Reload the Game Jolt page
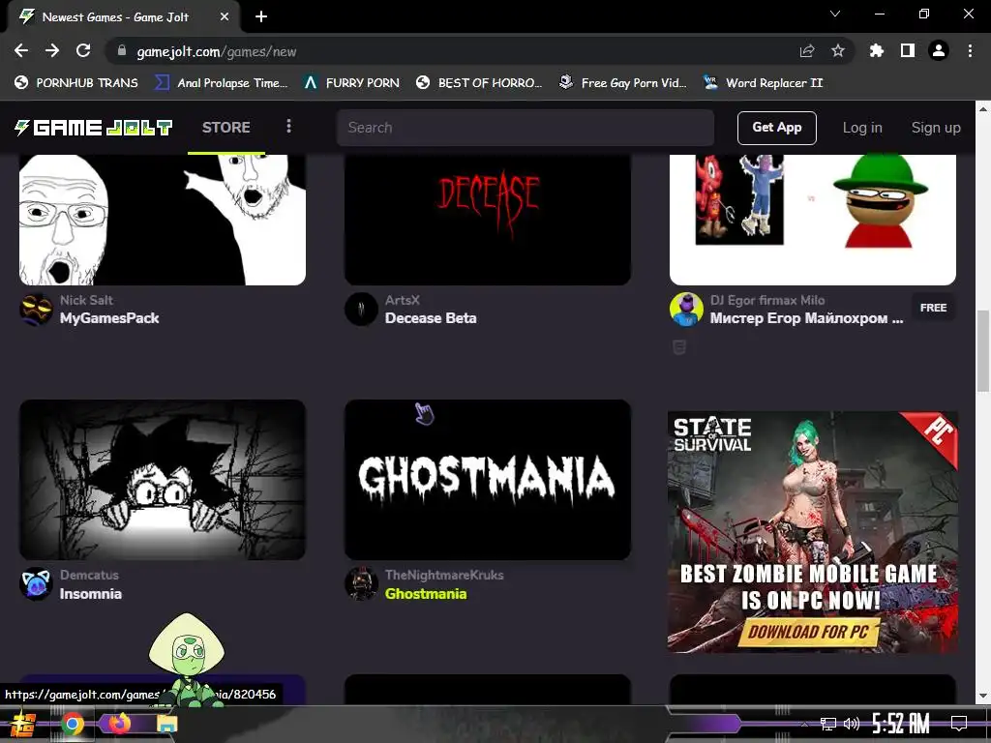This screenshot has height=743, width=991. [83, 51]
